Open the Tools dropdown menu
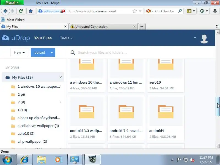 [x=66, y=38]
